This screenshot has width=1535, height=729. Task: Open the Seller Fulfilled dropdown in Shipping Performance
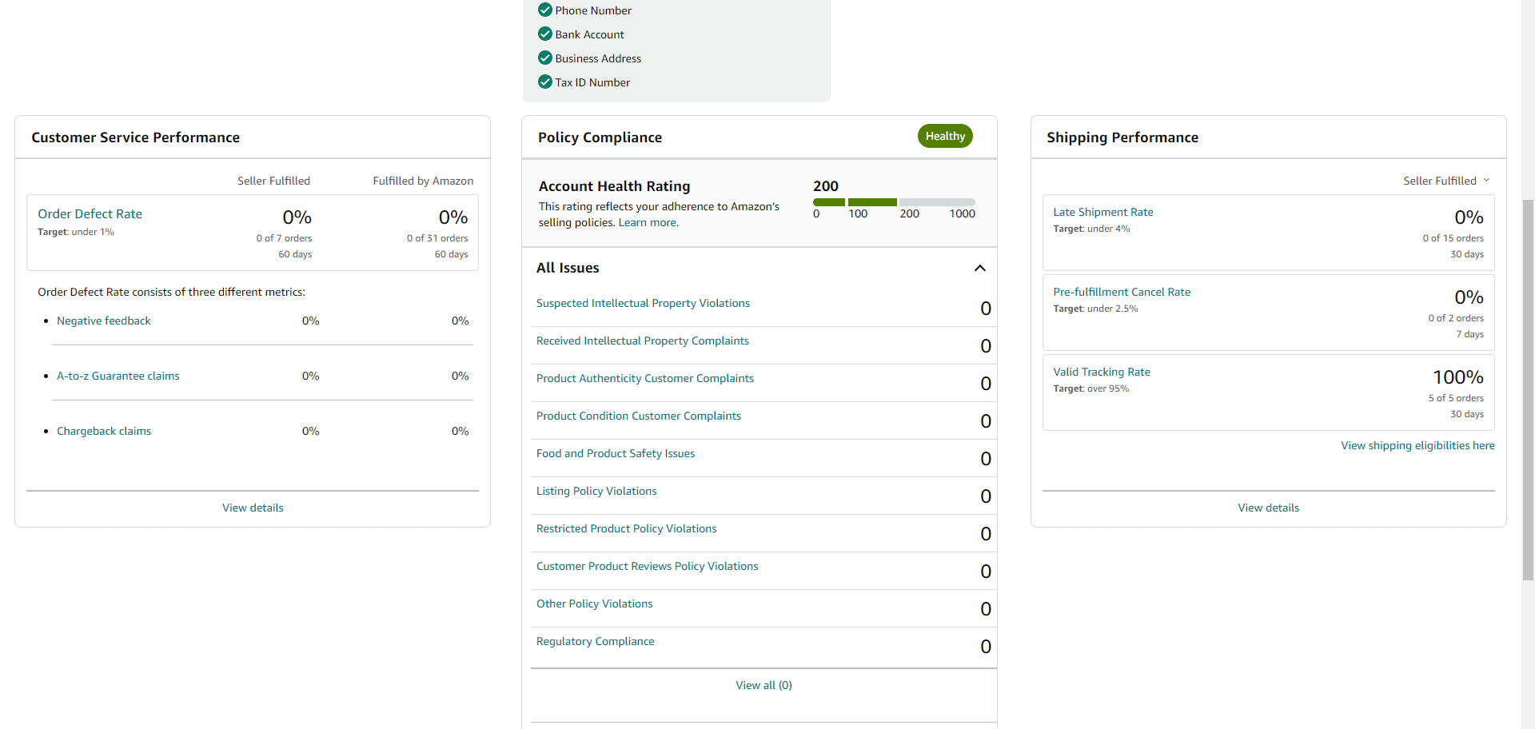1446,181
